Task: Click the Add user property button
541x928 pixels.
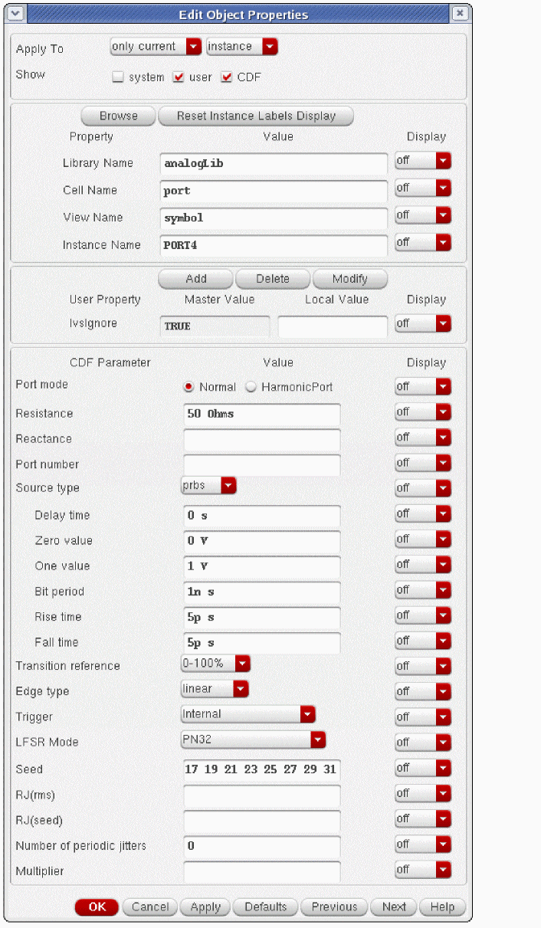Action: click(x=195, y=279)
